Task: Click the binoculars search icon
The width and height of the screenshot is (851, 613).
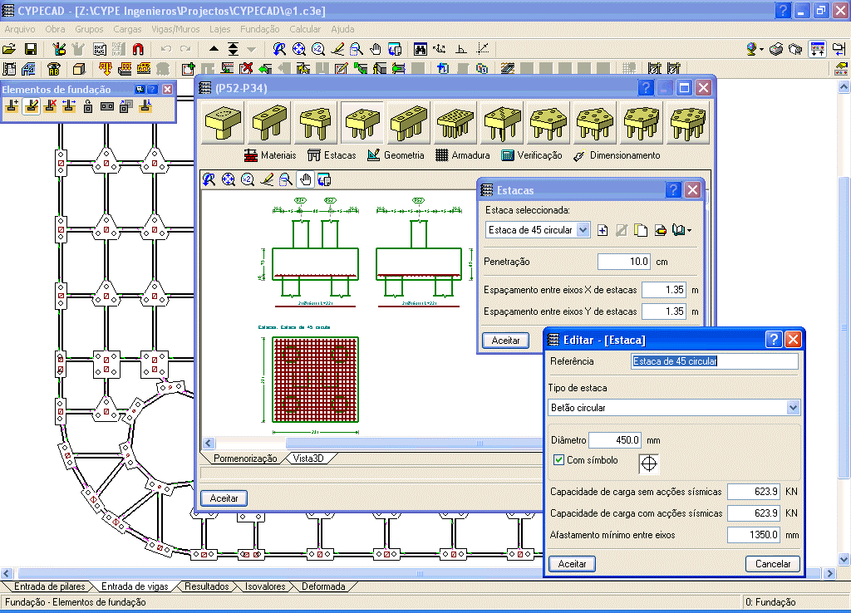Action: click(x=420, y=49)
